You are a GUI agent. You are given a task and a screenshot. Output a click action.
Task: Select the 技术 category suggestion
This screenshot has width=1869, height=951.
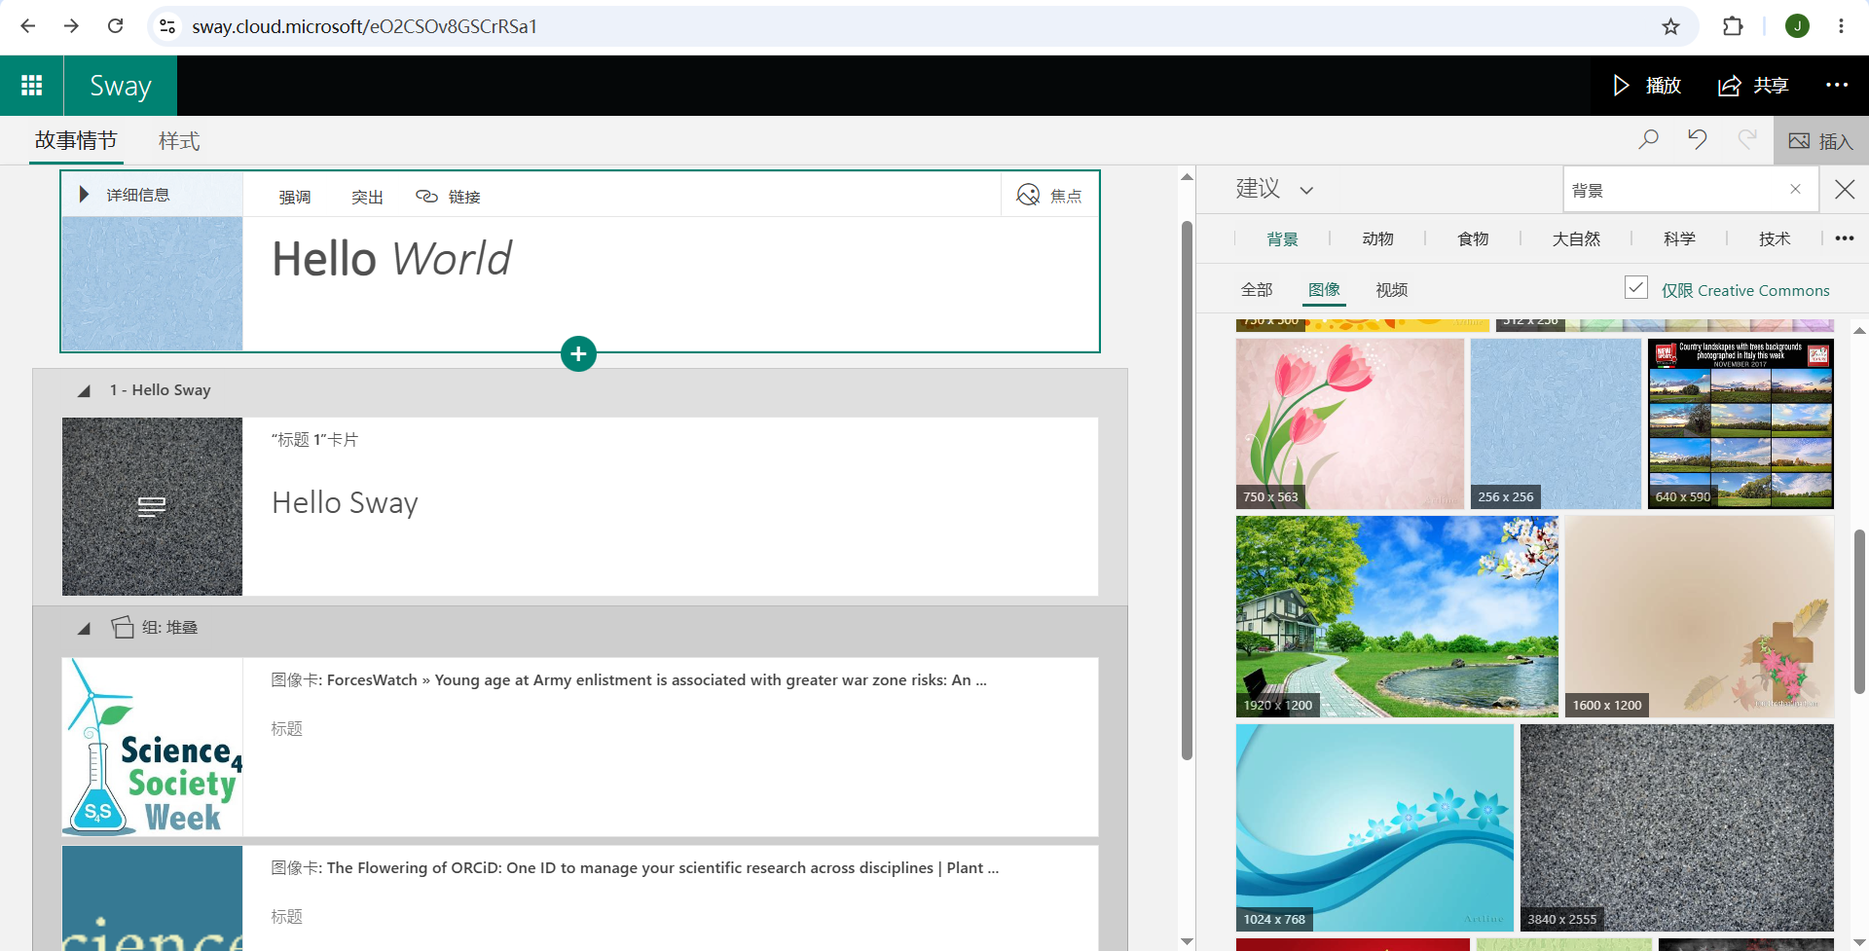[x=1775, y=238]
